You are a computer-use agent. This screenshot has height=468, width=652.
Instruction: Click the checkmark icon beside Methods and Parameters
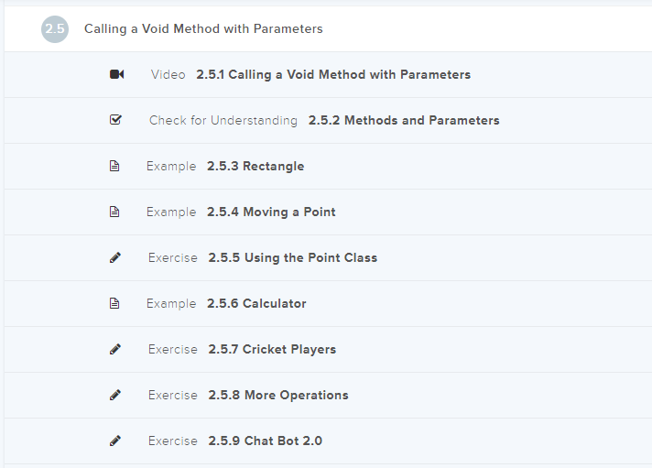(x=115, y=120)
